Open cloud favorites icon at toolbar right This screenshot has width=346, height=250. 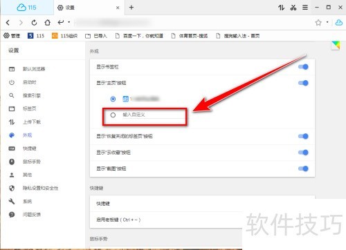339,22
